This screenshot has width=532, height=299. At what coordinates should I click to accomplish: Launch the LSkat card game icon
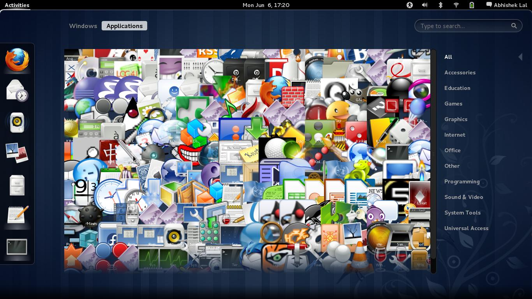[419, 194]
